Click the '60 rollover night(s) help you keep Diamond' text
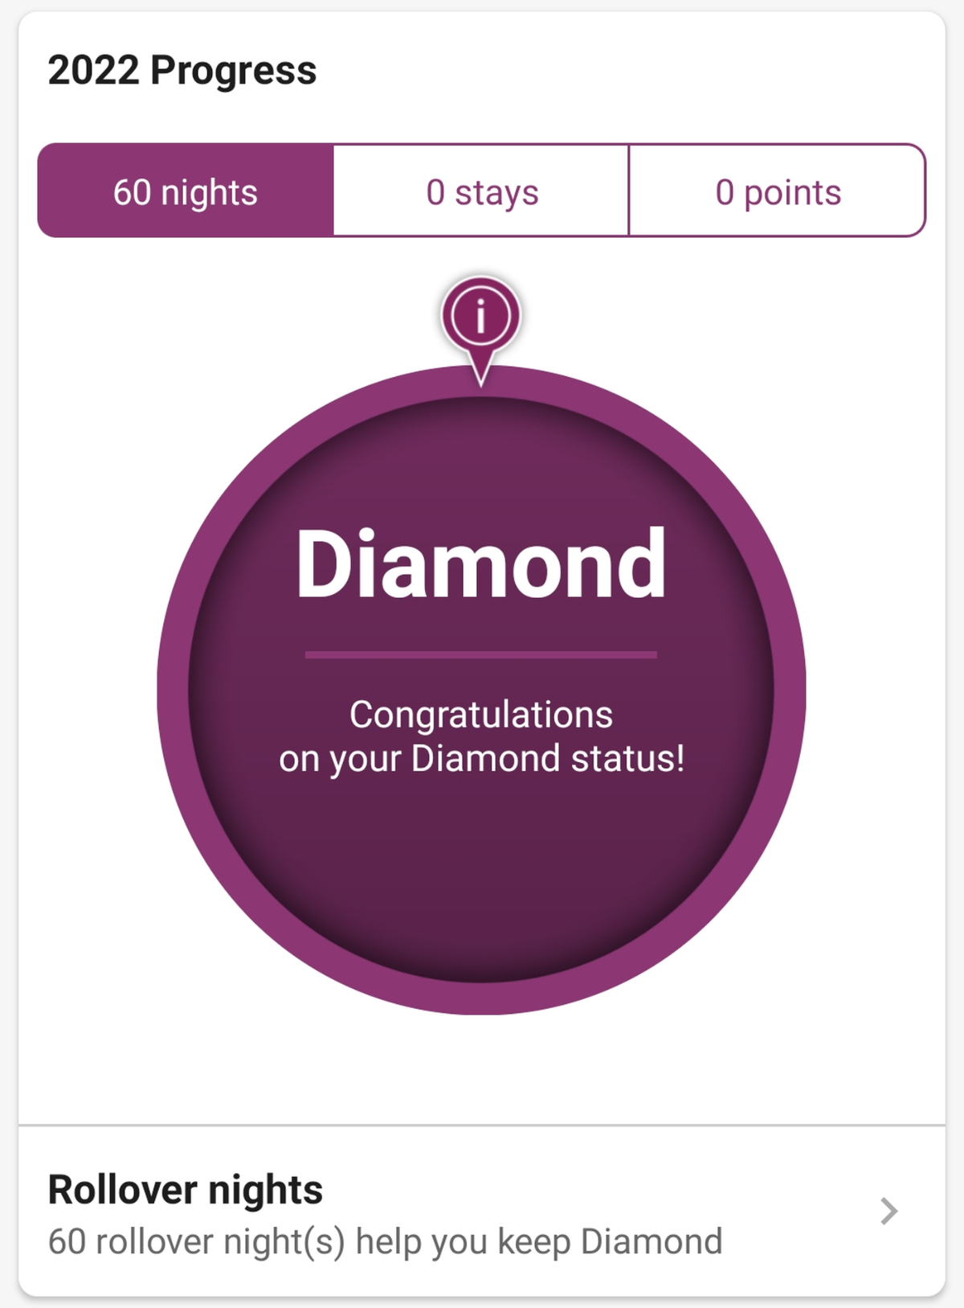Viewport: 964px width, 1308px height. 385,1241
